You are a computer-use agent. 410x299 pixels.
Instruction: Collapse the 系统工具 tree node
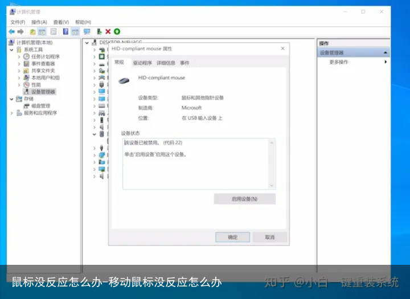tap(12, 50)
